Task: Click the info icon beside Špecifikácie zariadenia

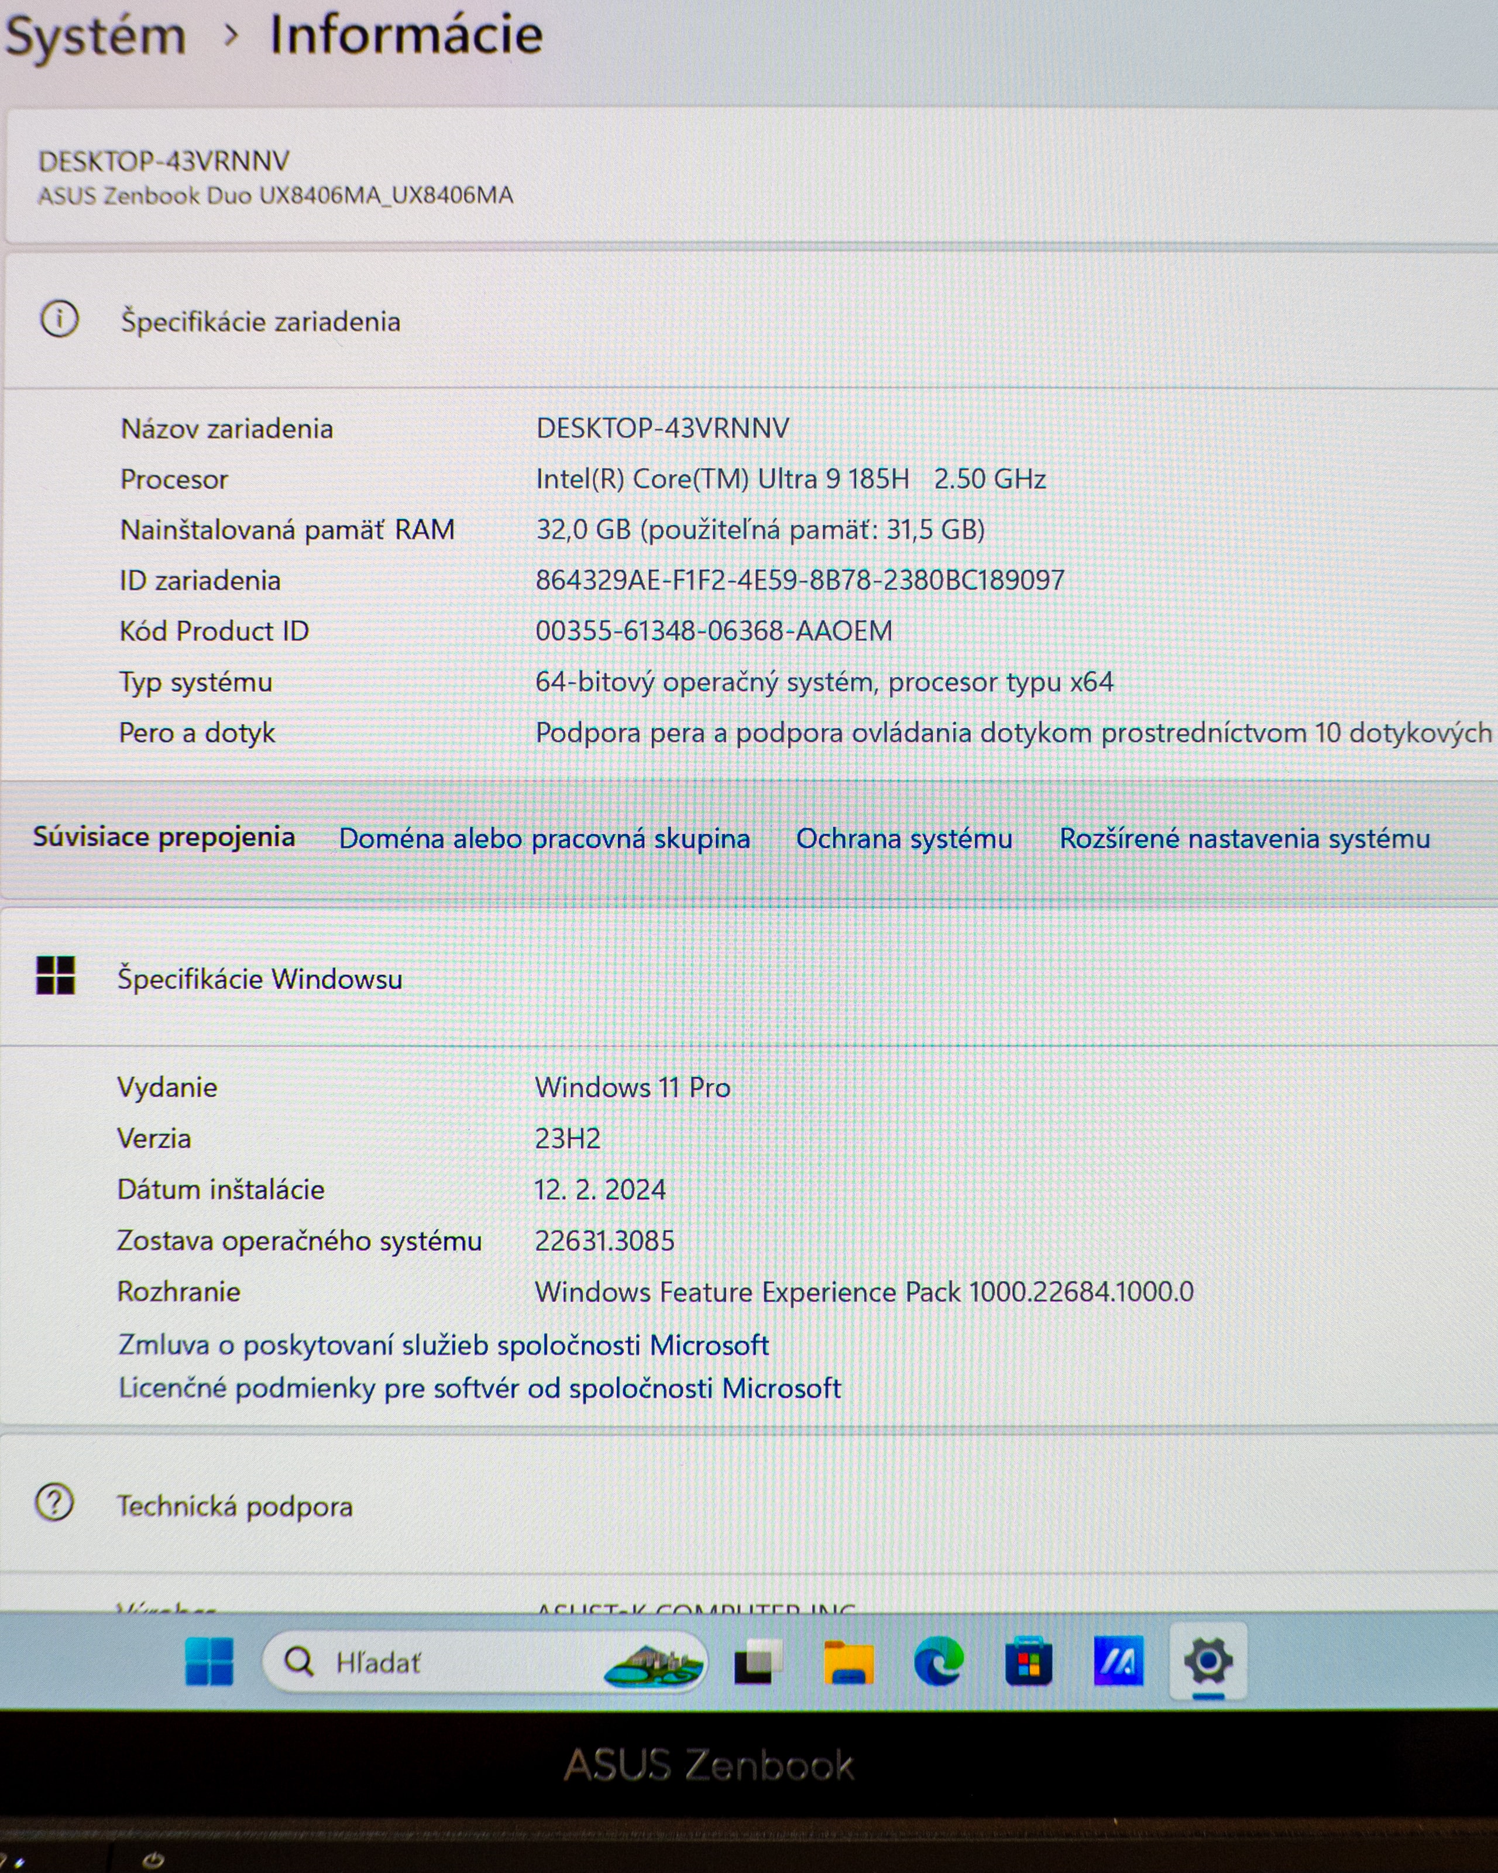Action: [x=59, y=319]
